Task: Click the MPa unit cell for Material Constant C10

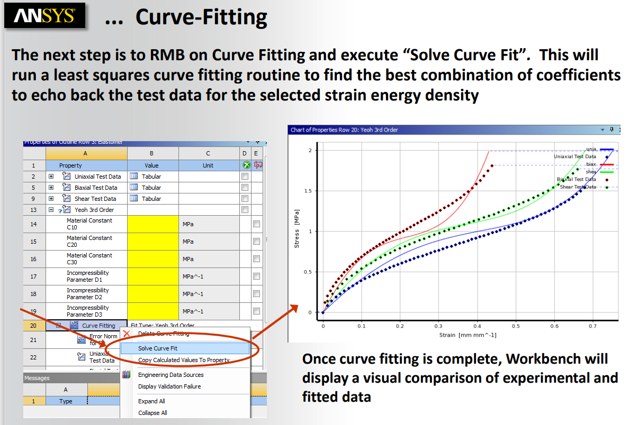Action: tap(209, 224)
